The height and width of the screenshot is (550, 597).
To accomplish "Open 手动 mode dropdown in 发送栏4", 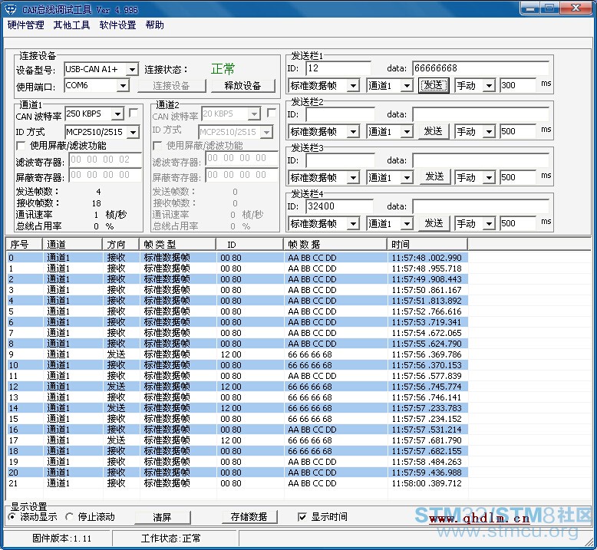I will click(489, 224).
